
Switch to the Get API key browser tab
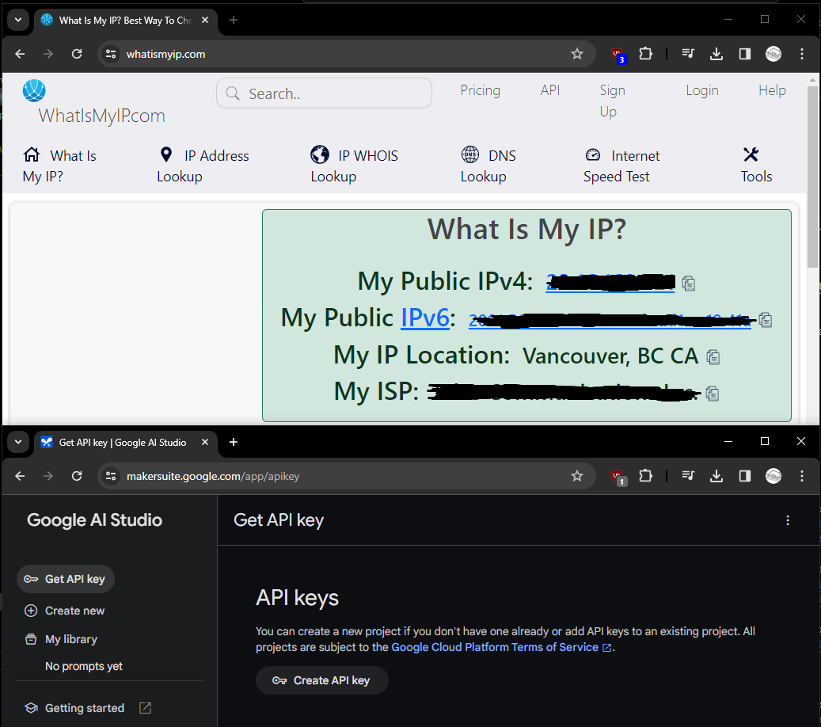click(x=119, y=443)
